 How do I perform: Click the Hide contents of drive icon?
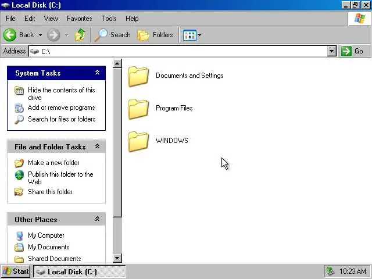[19, 91]
